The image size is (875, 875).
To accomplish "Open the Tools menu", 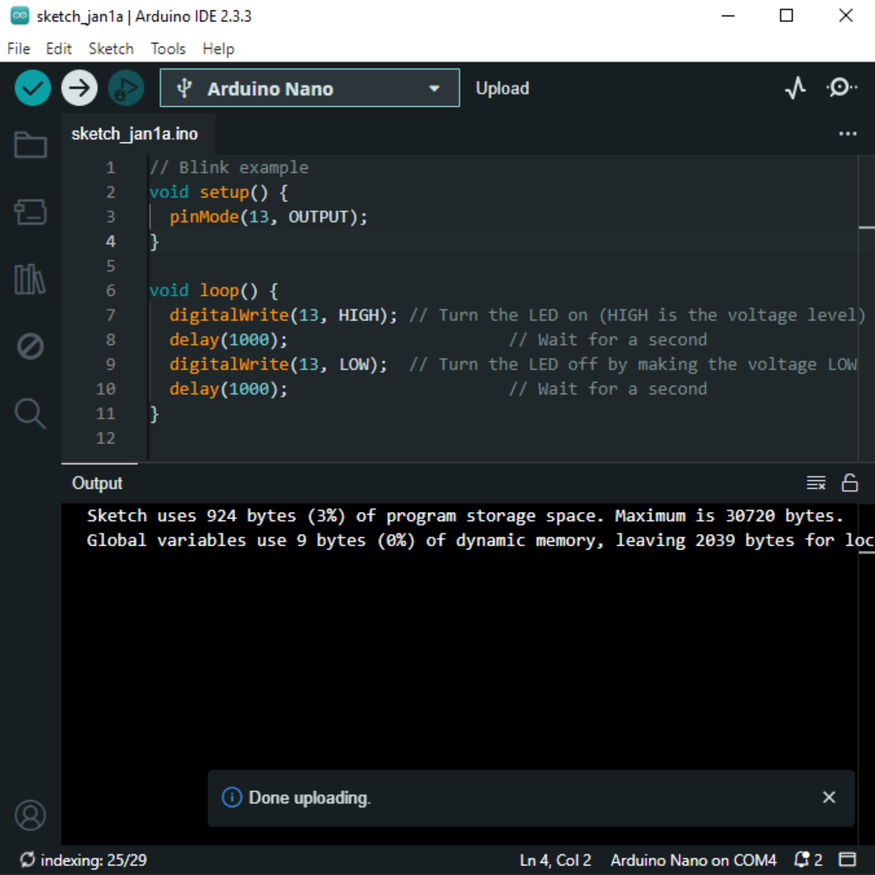I will (168, 49).
